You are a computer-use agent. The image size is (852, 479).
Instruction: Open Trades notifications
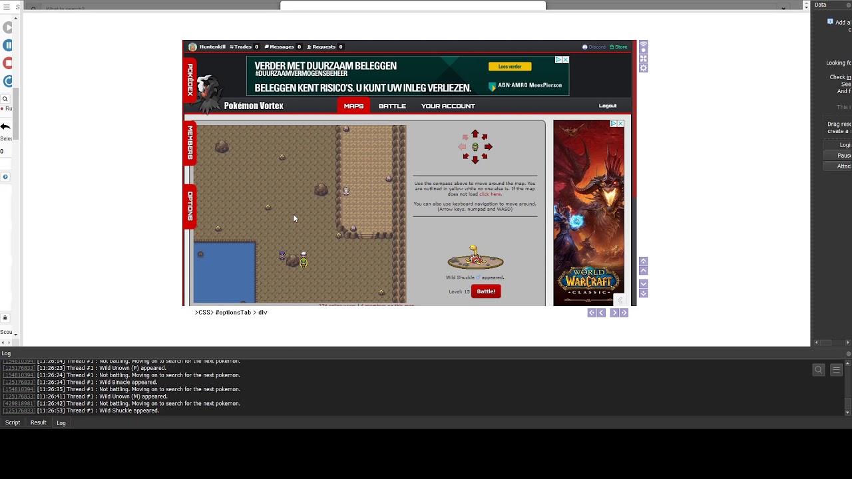[244, 47]
